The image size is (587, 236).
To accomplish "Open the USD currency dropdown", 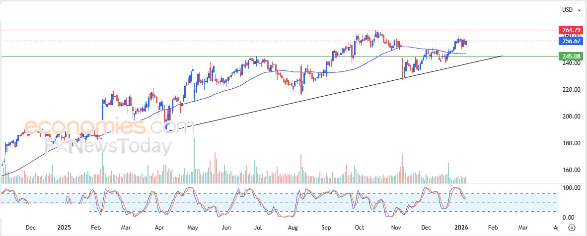I will coord(572,9).
